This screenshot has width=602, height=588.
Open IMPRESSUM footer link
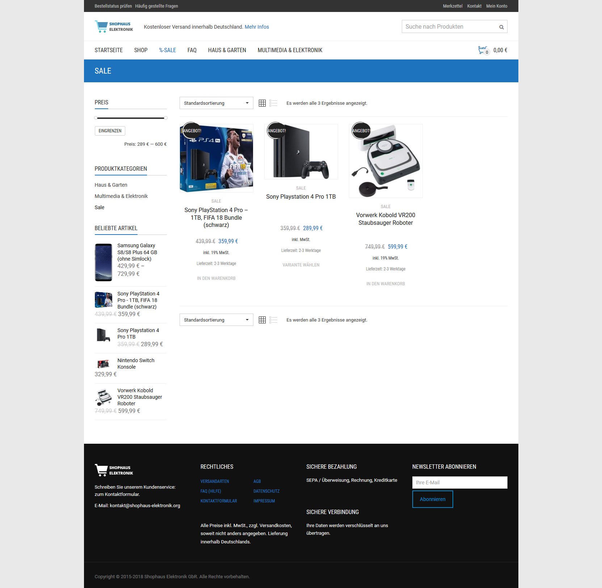click(x=264, y=501)
